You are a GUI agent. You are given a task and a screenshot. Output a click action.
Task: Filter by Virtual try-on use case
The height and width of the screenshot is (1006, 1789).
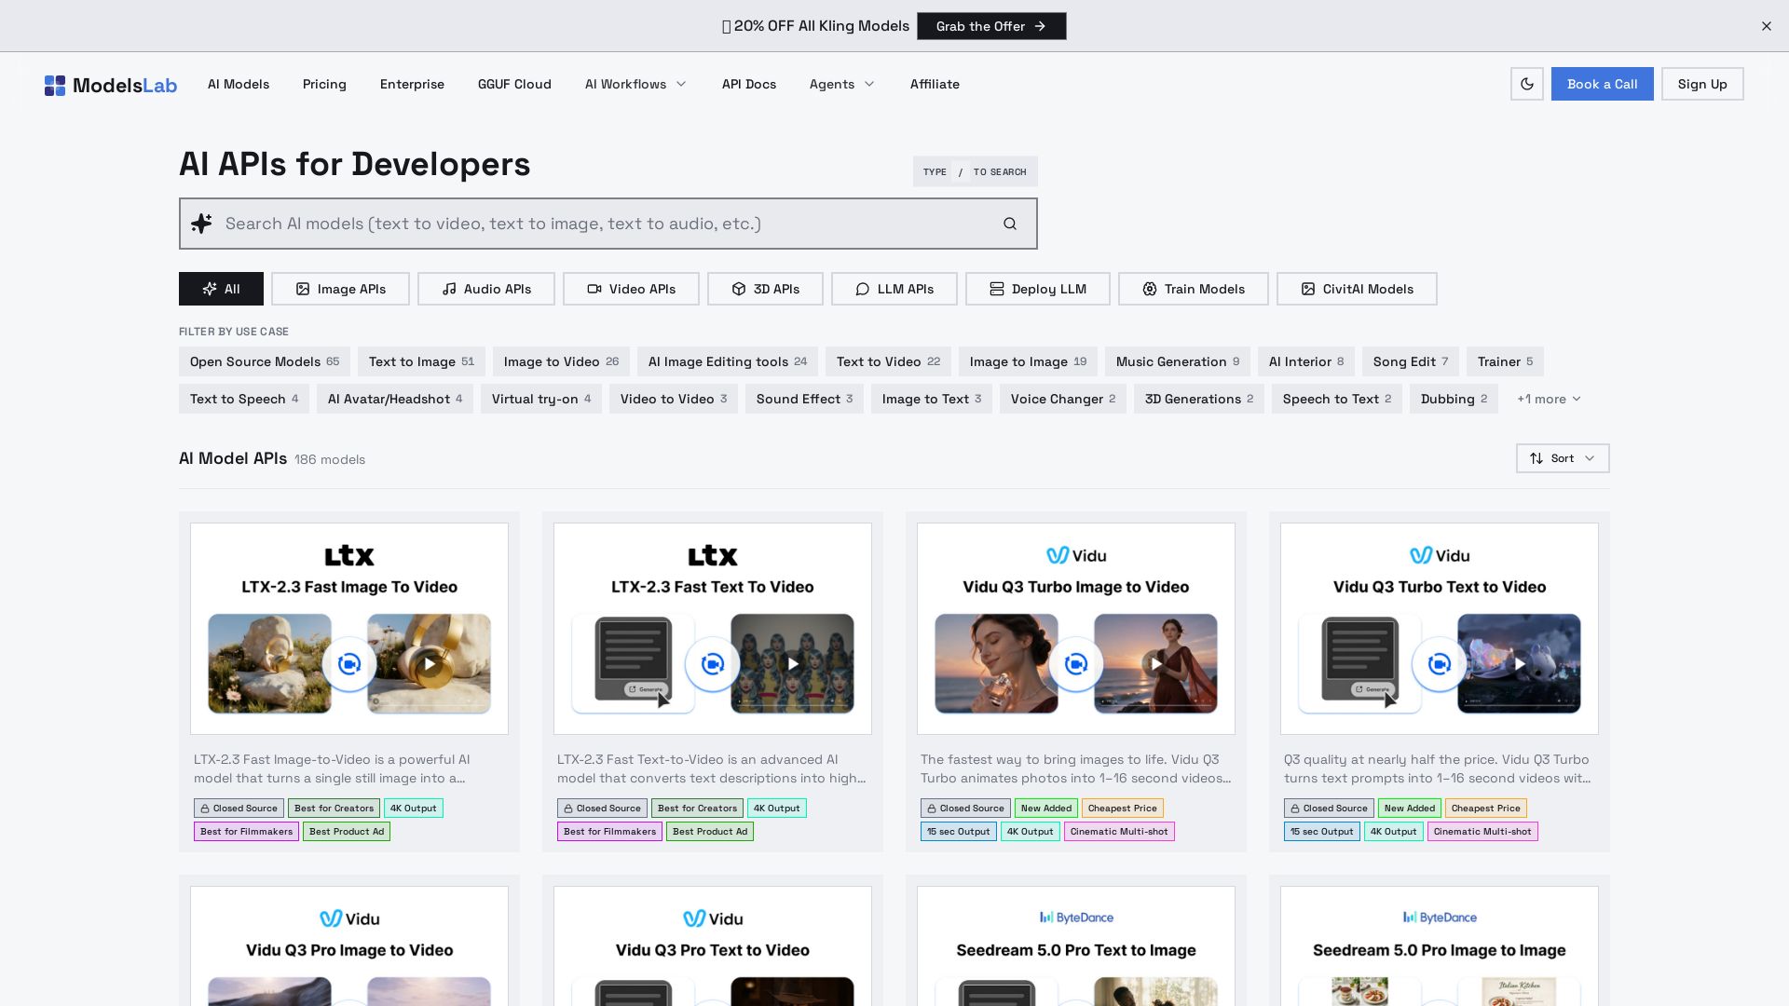[x=541, y=399]
